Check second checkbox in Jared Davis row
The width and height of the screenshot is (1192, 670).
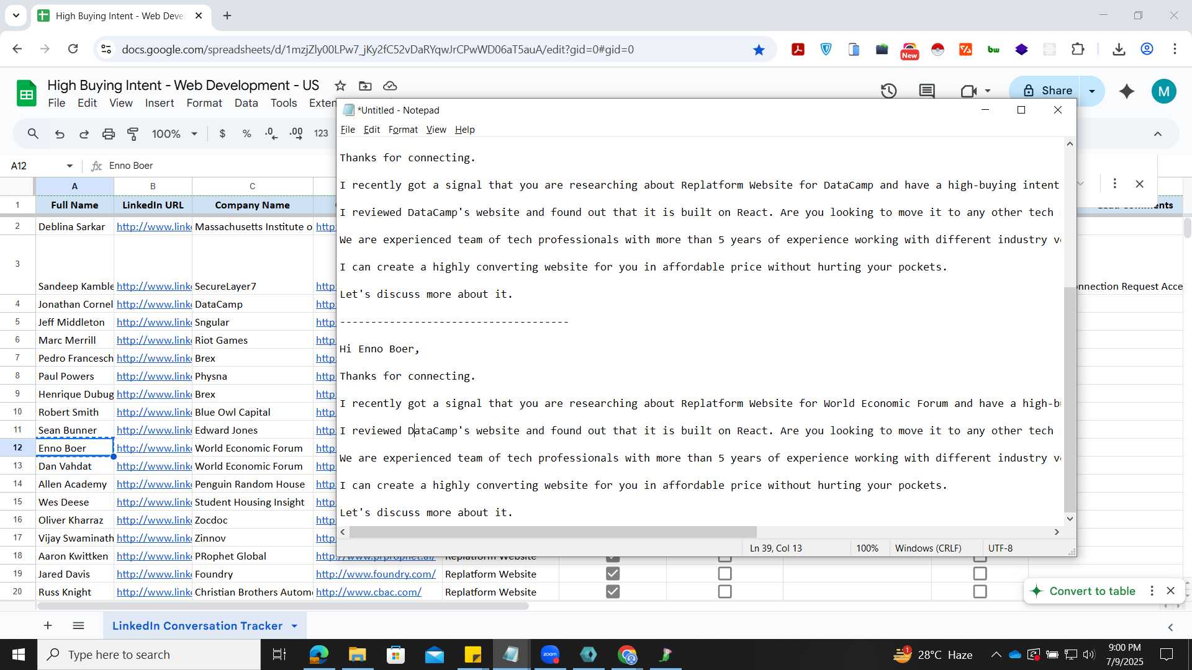pyautogui.click(x=725, y=574)
